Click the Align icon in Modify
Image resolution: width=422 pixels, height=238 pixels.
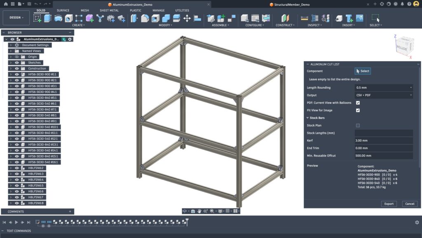[197, 18]
